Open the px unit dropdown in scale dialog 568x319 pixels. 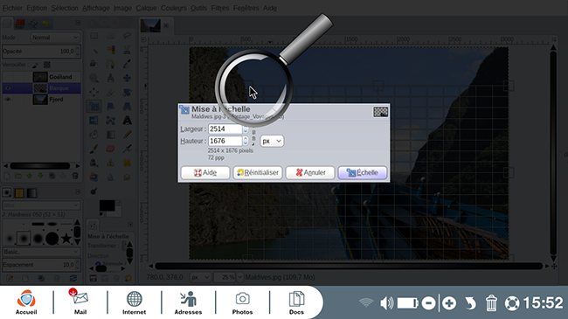[x=272, y=141]
